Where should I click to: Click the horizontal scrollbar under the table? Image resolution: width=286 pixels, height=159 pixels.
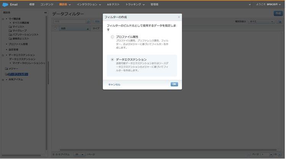[x=168, y=150]
